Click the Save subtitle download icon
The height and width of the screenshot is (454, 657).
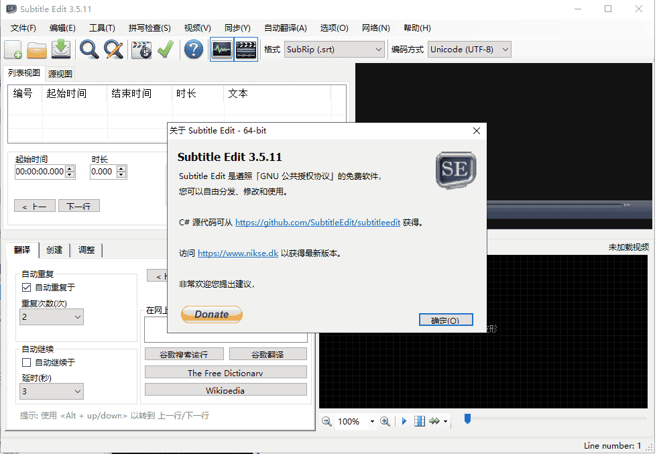point(61,50)
